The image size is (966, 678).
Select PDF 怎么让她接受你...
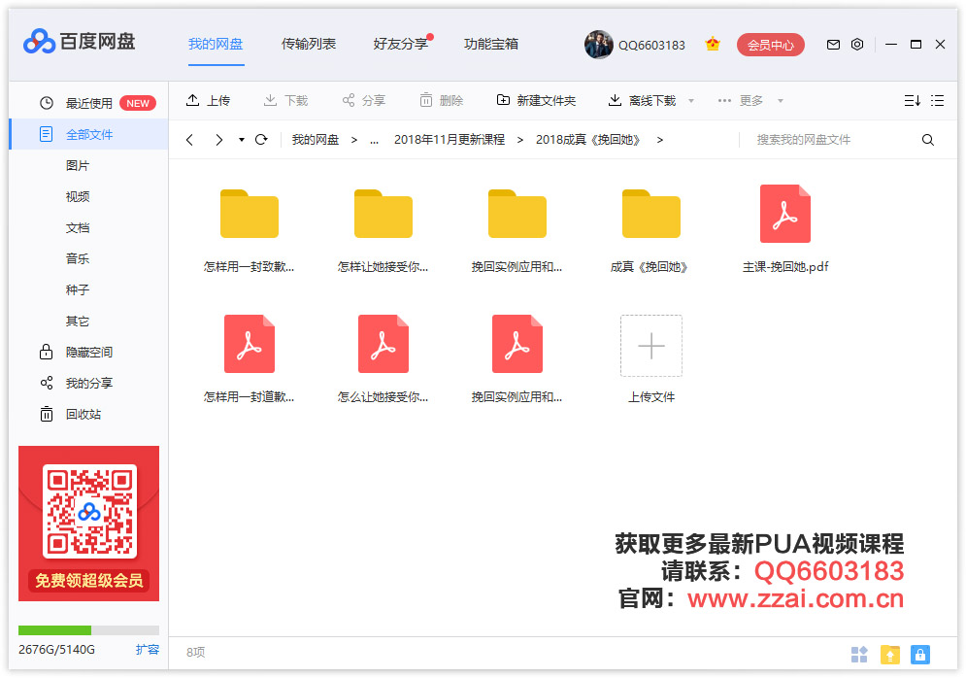click(x=383, y=359)
